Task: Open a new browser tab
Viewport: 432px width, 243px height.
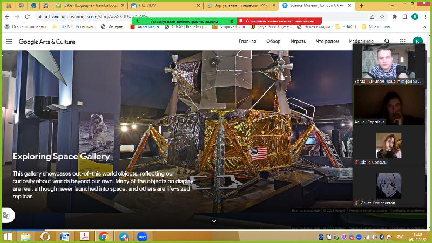Action: 361,5
